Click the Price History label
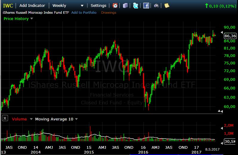This screenshot has width=238, height=155. (16, 19)
